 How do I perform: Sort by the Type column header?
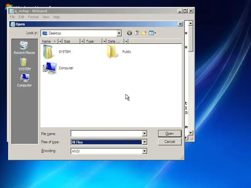(93, 41)
